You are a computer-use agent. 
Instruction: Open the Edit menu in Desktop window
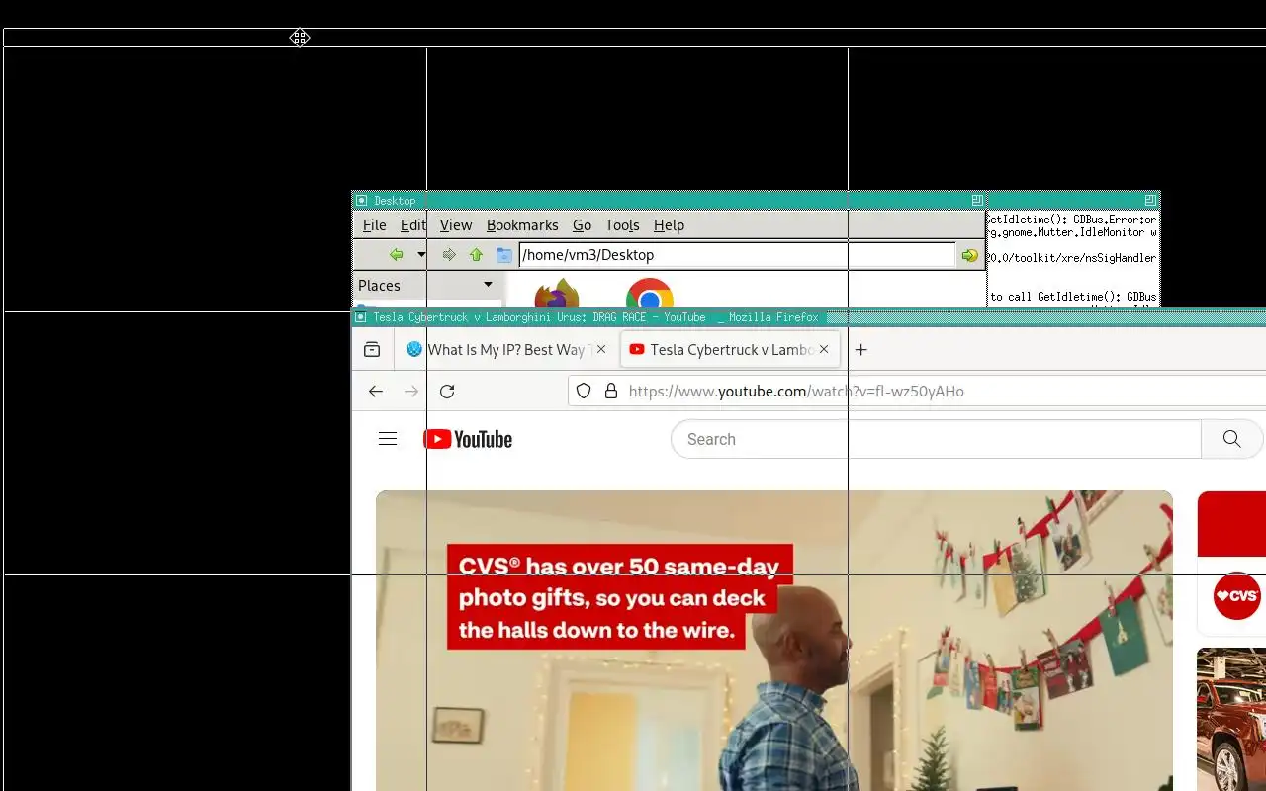click(x=412, y=225)
